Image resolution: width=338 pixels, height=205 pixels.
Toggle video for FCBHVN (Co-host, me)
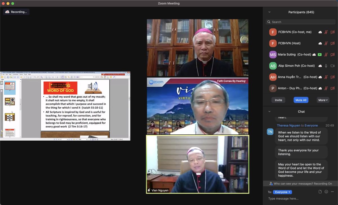tap(333, 32)
